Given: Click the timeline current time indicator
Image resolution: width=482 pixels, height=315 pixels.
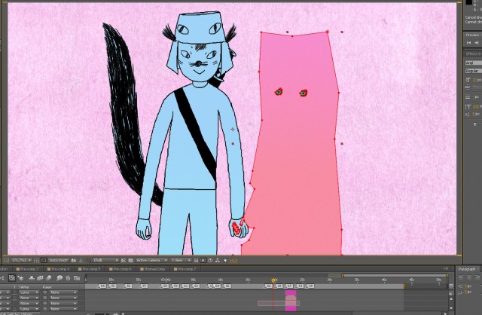Looking at the screenshot, I should [x=274, y=280].
